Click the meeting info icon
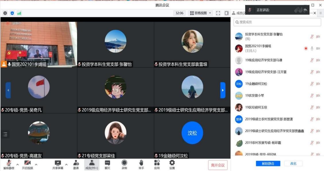Image resolution: width=324 pixels, height=171 pixels. point(5,13)
